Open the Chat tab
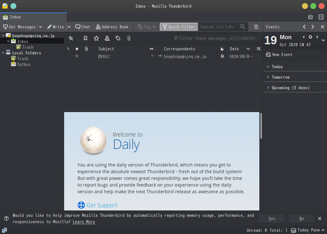 tap(83, 27)
